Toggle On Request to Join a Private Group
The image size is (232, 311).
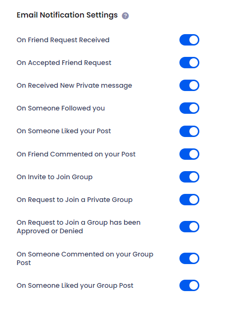[189, 200]
